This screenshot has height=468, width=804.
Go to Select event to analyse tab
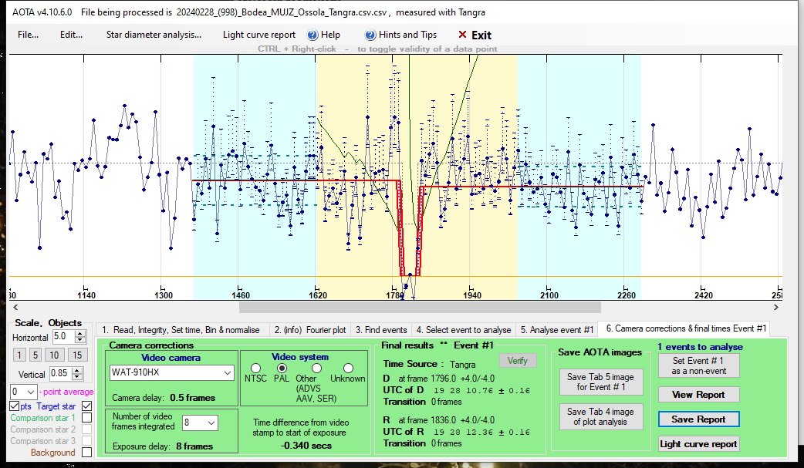tap(464, 329)
